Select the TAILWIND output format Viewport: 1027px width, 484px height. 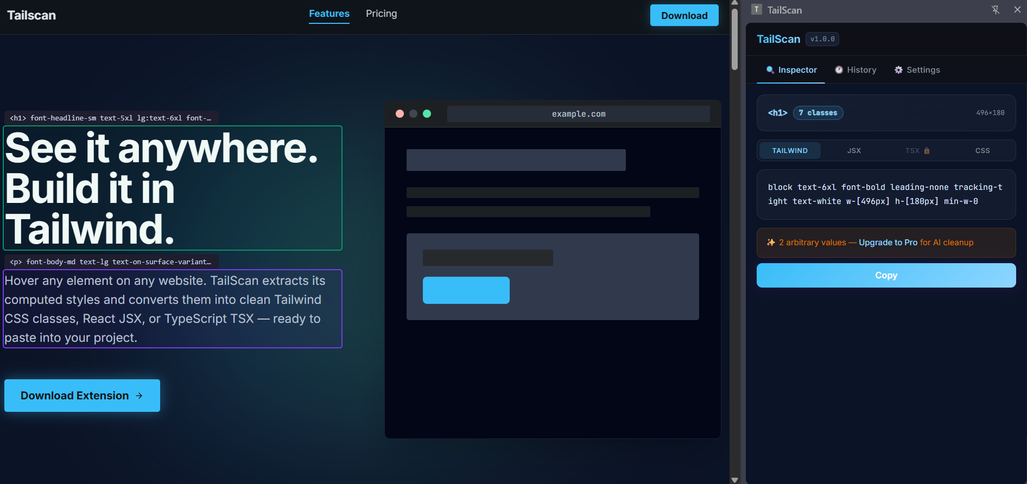[x=790, y=151]
